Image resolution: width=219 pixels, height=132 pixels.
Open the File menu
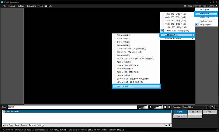tap(4, 6)
